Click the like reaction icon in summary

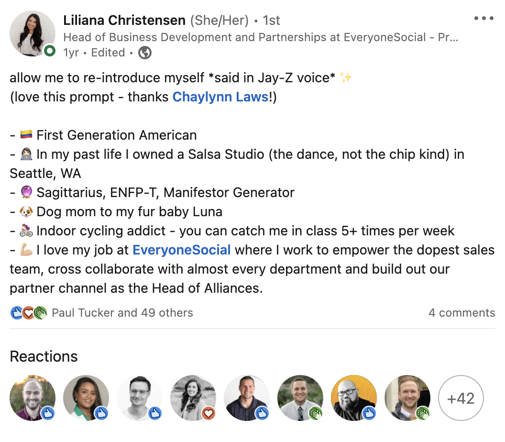(16, 313)
